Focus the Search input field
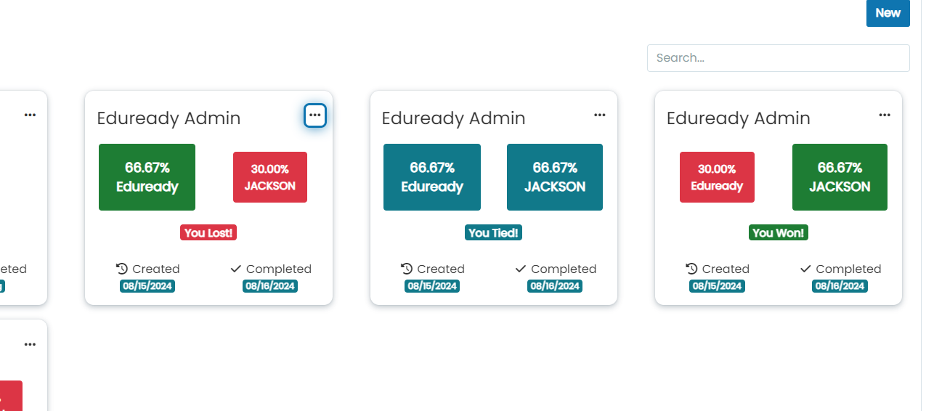 778,58
